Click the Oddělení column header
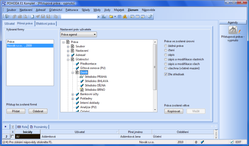 click(x=183, y=132)
